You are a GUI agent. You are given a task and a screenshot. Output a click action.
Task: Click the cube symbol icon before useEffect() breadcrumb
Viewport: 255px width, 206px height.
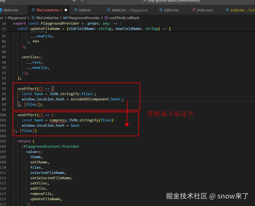(x=106, y=18)
